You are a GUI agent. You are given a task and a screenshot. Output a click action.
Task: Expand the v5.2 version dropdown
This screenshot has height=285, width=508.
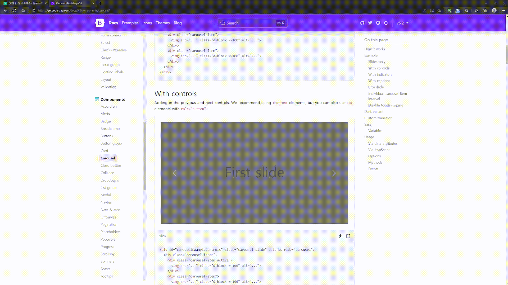click(402, 23)
